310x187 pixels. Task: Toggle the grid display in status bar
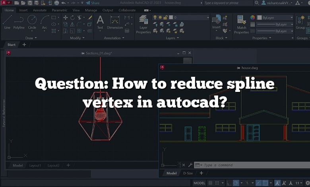click(210, 183)
